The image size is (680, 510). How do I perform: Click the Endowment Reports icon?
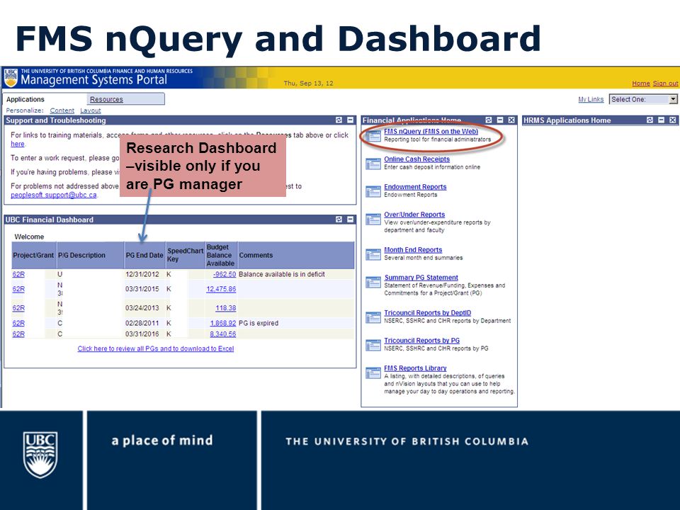pos(373,192)
